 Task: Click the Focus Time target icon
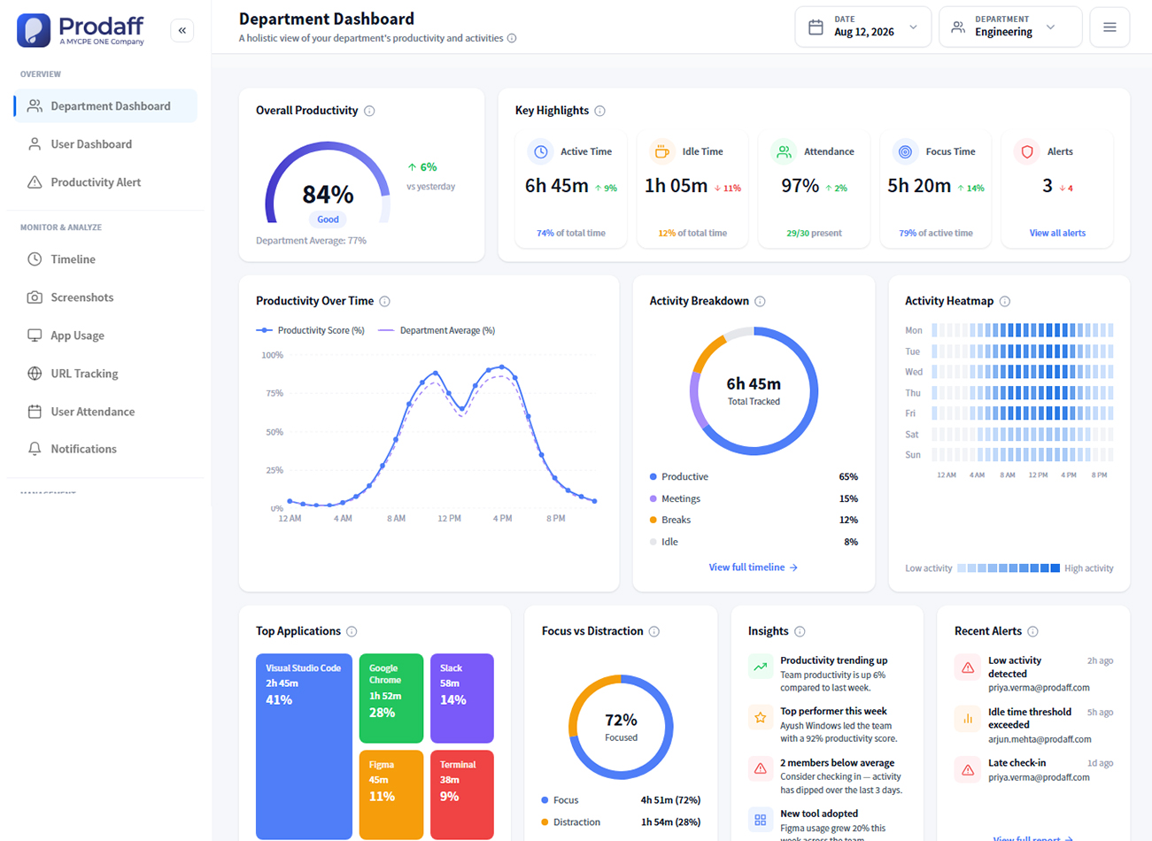click(x=905, y=152)
